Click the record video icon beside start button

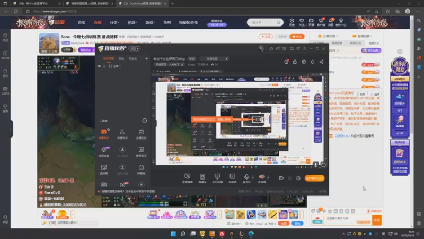click(x=281, y=178)
